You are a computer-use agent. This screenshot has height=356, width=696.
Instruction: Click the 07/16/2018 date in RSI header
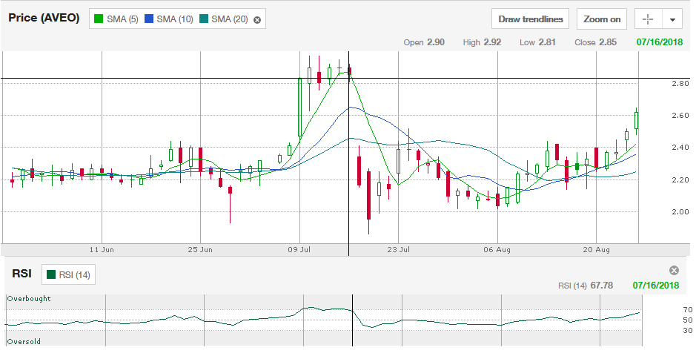(656, 286)
